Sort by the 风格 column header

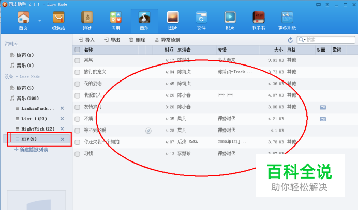coord(300,50)
